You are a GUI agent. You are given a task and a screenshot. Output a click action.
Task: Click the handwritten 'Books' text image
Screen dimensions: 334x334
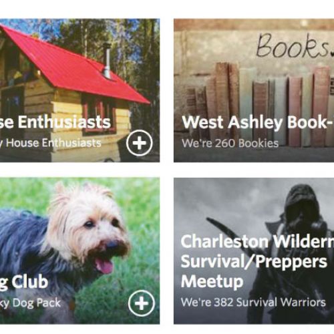pos(293,46)
